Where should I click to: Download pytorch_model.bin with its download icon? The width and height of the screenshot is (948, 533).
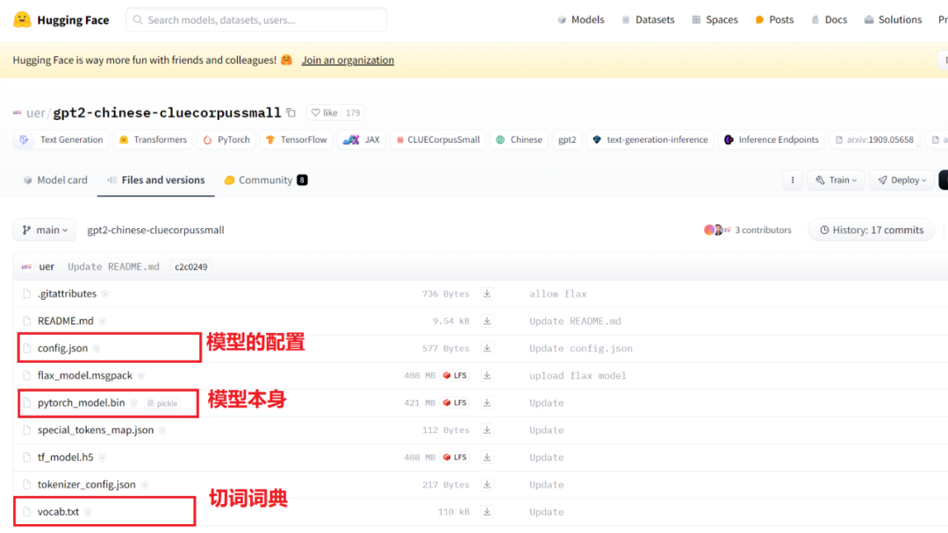coord(486,402)
